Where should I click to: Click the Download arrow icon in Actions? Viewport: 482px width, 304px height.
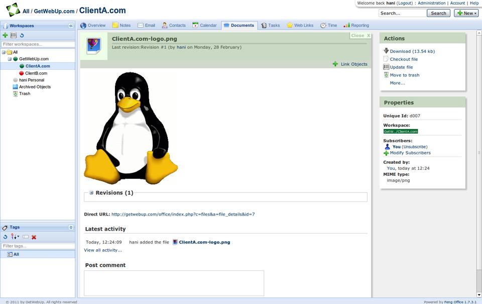click(386, 51)
